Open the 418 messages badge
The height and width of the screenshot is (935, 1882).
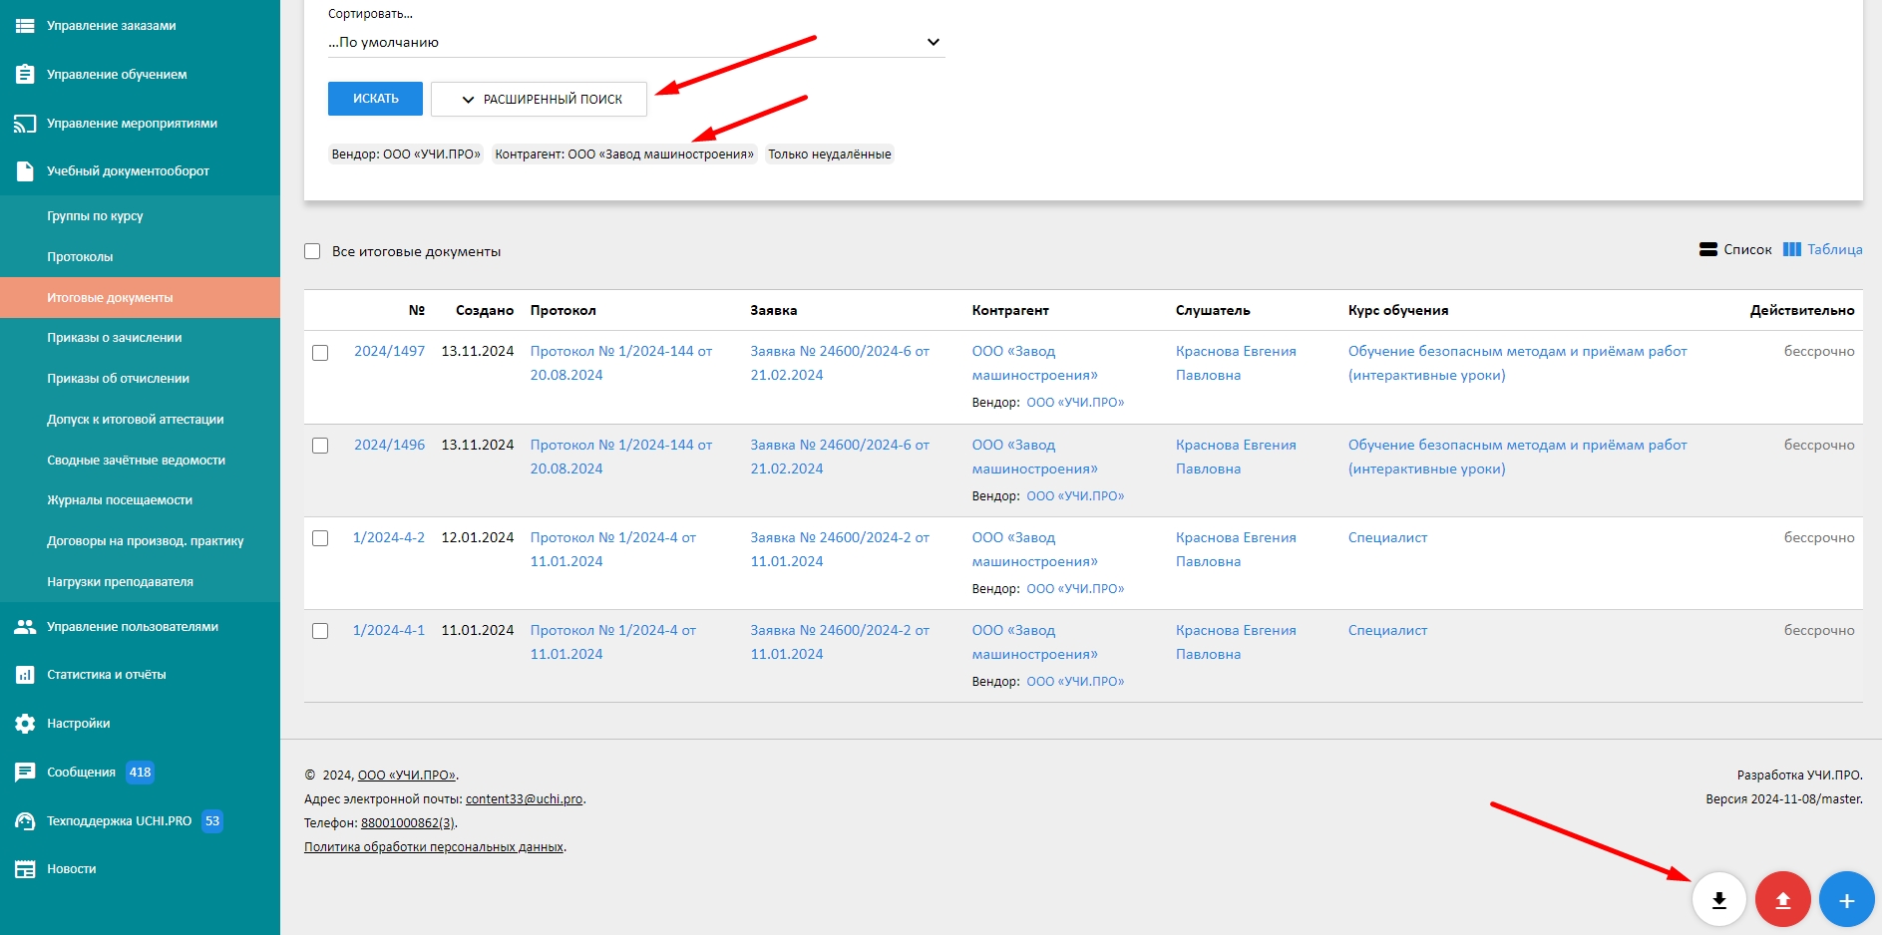(x=141, y=773)
